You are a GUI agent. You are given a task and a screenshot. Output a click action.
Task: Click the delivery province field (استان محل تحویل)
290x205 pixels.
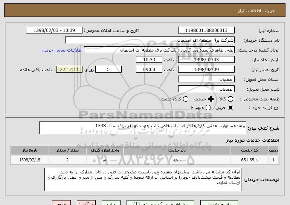[206, 79]
